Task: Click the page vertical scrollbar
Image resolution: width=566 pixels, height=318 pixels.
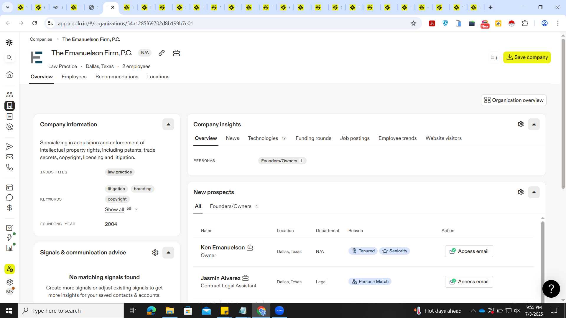Action: coord(563,113)
